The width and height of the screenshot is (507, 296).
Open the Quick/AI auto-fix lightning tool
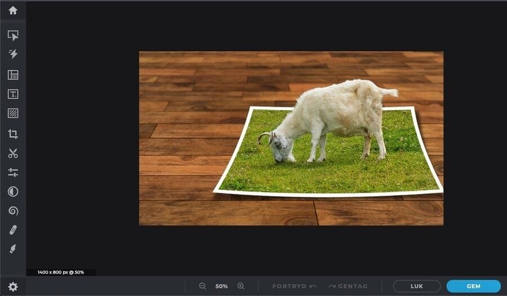click(13, 54)
